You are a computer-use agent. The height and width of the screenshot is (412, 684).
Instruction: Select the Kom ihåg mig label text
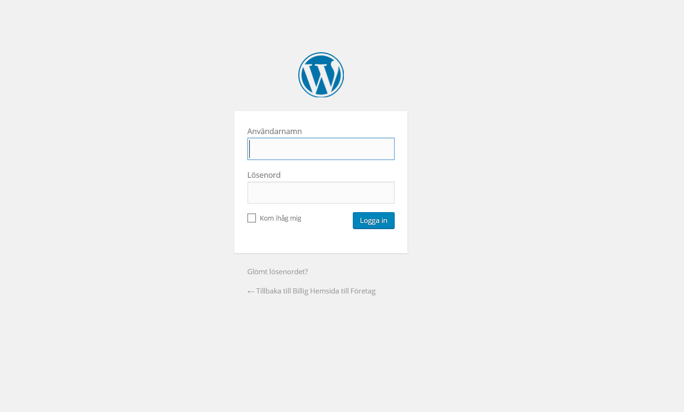pos(280,218)
